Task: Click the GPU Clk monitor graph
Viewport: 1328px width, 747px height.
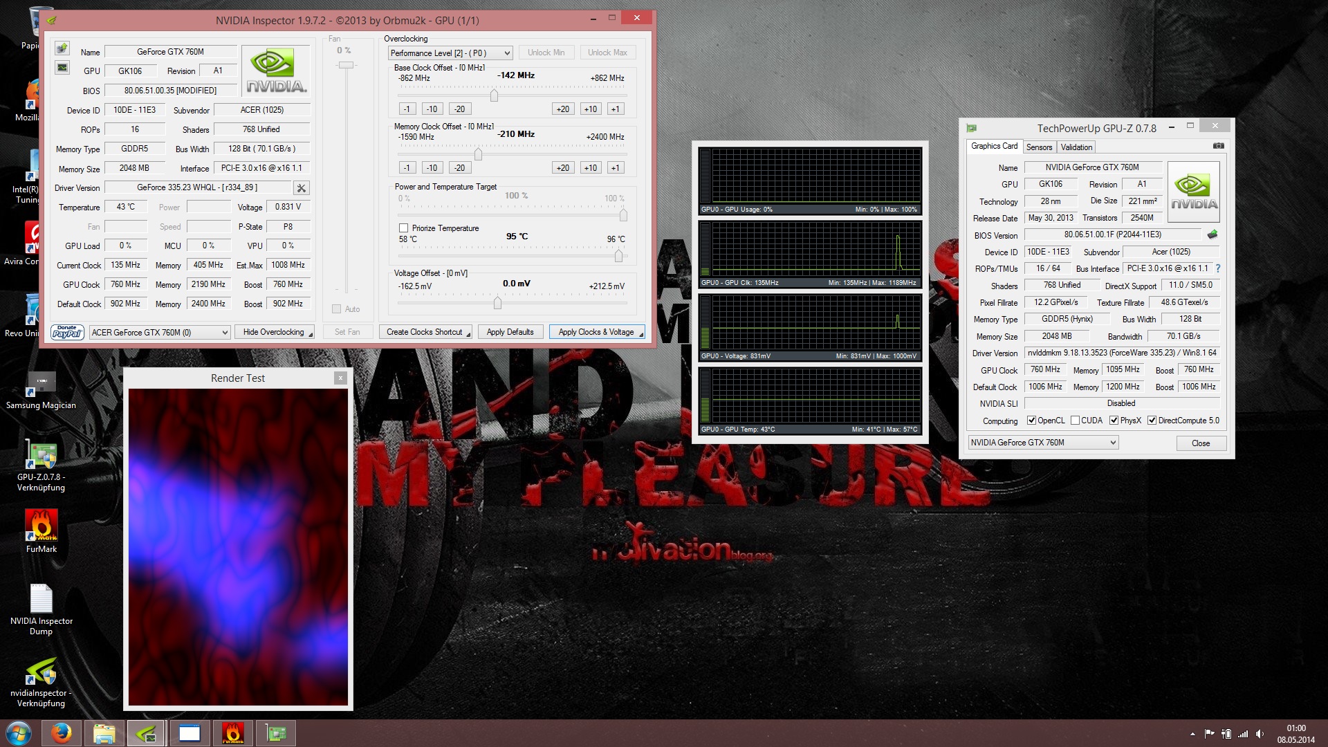Action: (810, 253)
